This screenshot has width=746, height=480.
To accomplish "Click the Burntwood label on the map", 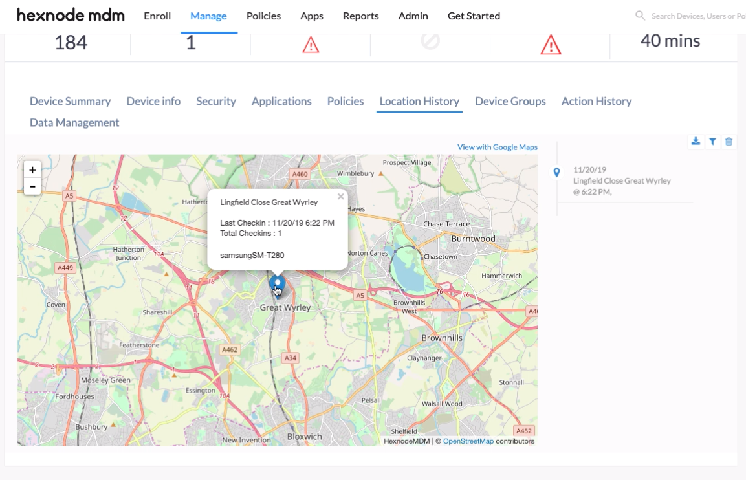I will click(474, 239).
